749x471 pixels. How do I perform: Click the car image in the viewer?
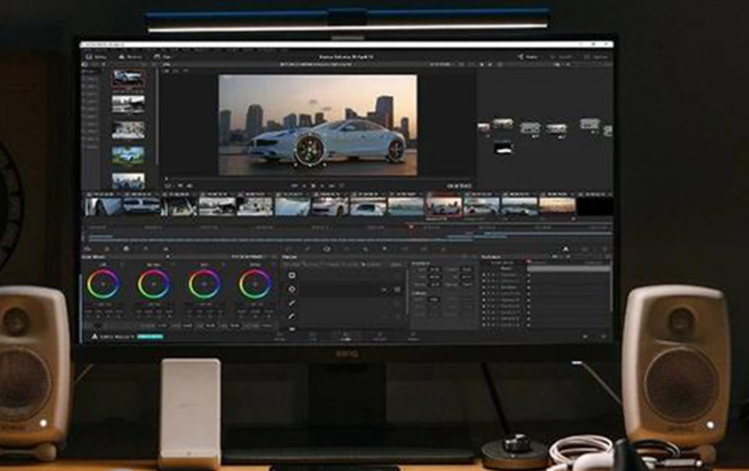point(318,125)
